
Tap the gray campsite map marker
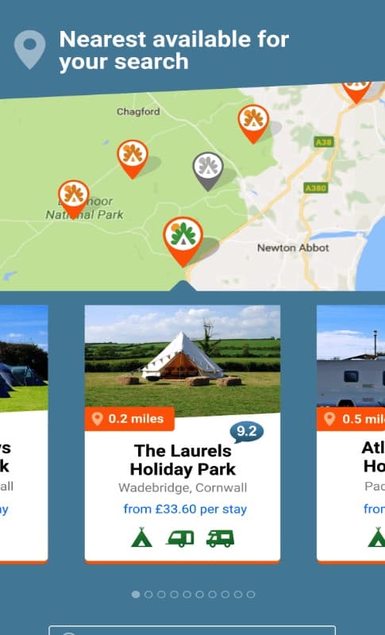click(x=208, y=171)
